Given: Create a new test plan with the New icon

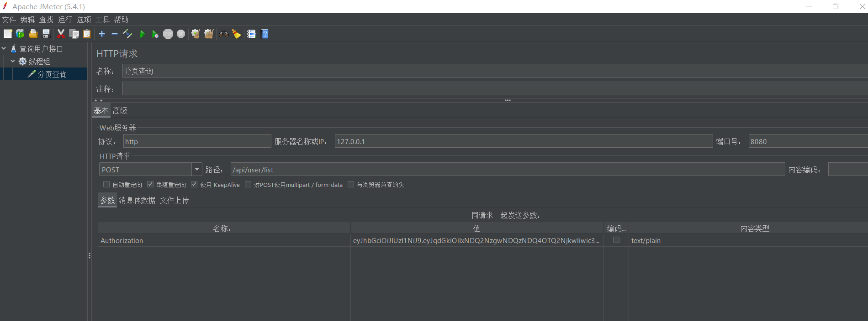Looking at the screenshot, I should pyautogui.click(x=8, y=34).
